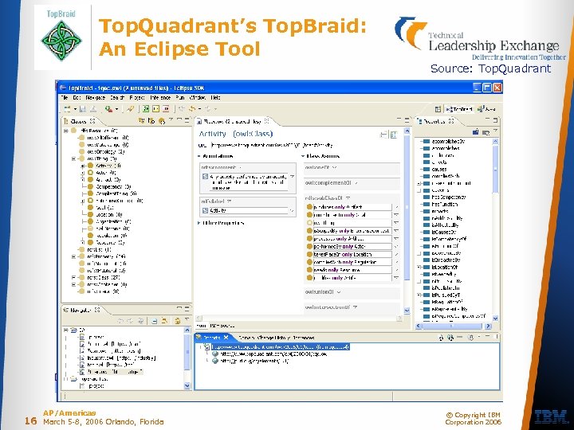
Task: Select the Location class in the tree
Action: [x=108, y=215]
